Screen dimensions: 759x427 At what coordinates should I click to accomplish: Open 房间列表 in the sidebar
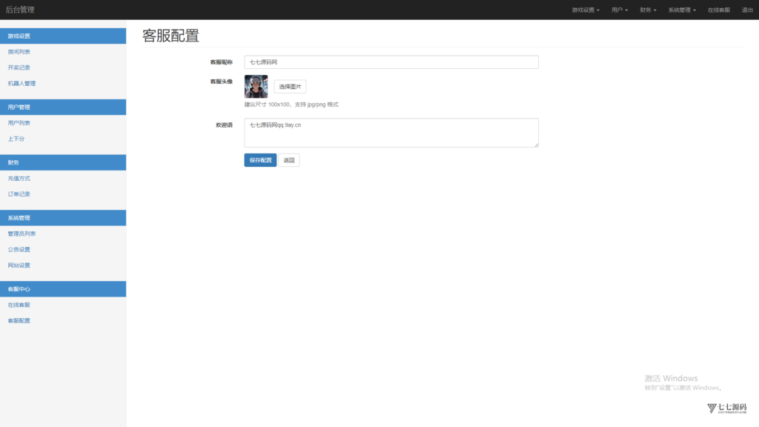click(19, 52)
